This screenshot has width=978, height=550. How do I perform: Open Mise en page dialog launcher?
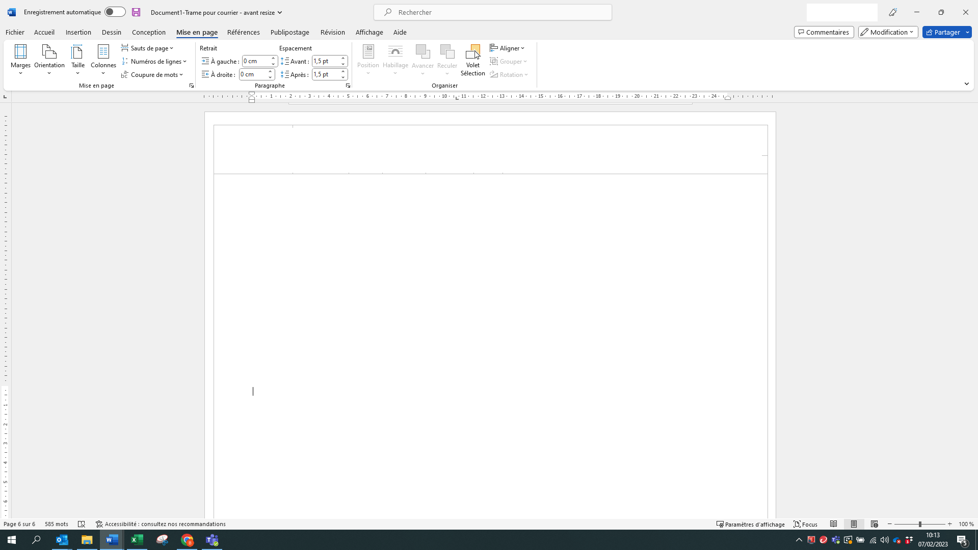point(192,86)
